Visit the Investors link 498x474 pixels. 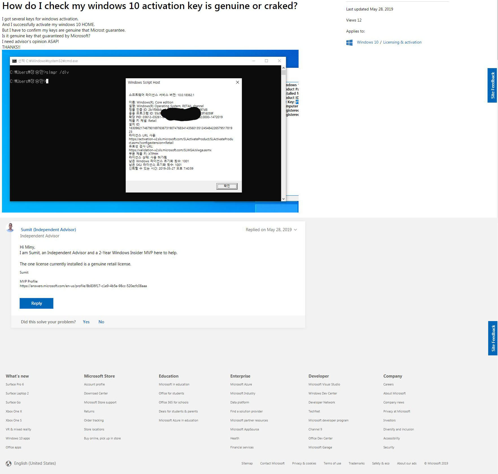(x=390, y=421)
